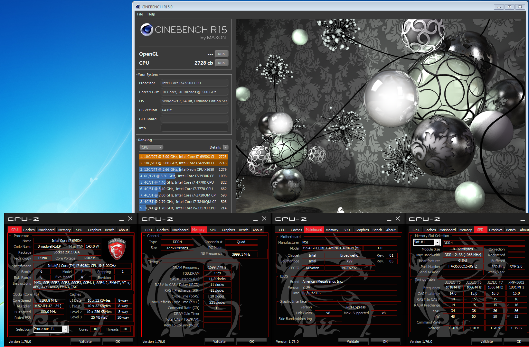529x347 pixels.
Task: Select ranking entry 1 scoring 2728
Action: click(184, 157)
